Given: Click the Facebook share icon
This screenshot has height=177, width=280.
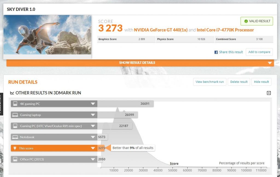Looking at the screenshot, I should tap(216, 52).
